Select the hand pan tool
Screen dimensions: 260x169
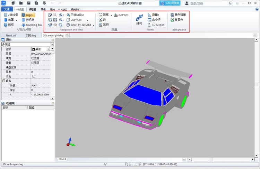tap(61, 25)
